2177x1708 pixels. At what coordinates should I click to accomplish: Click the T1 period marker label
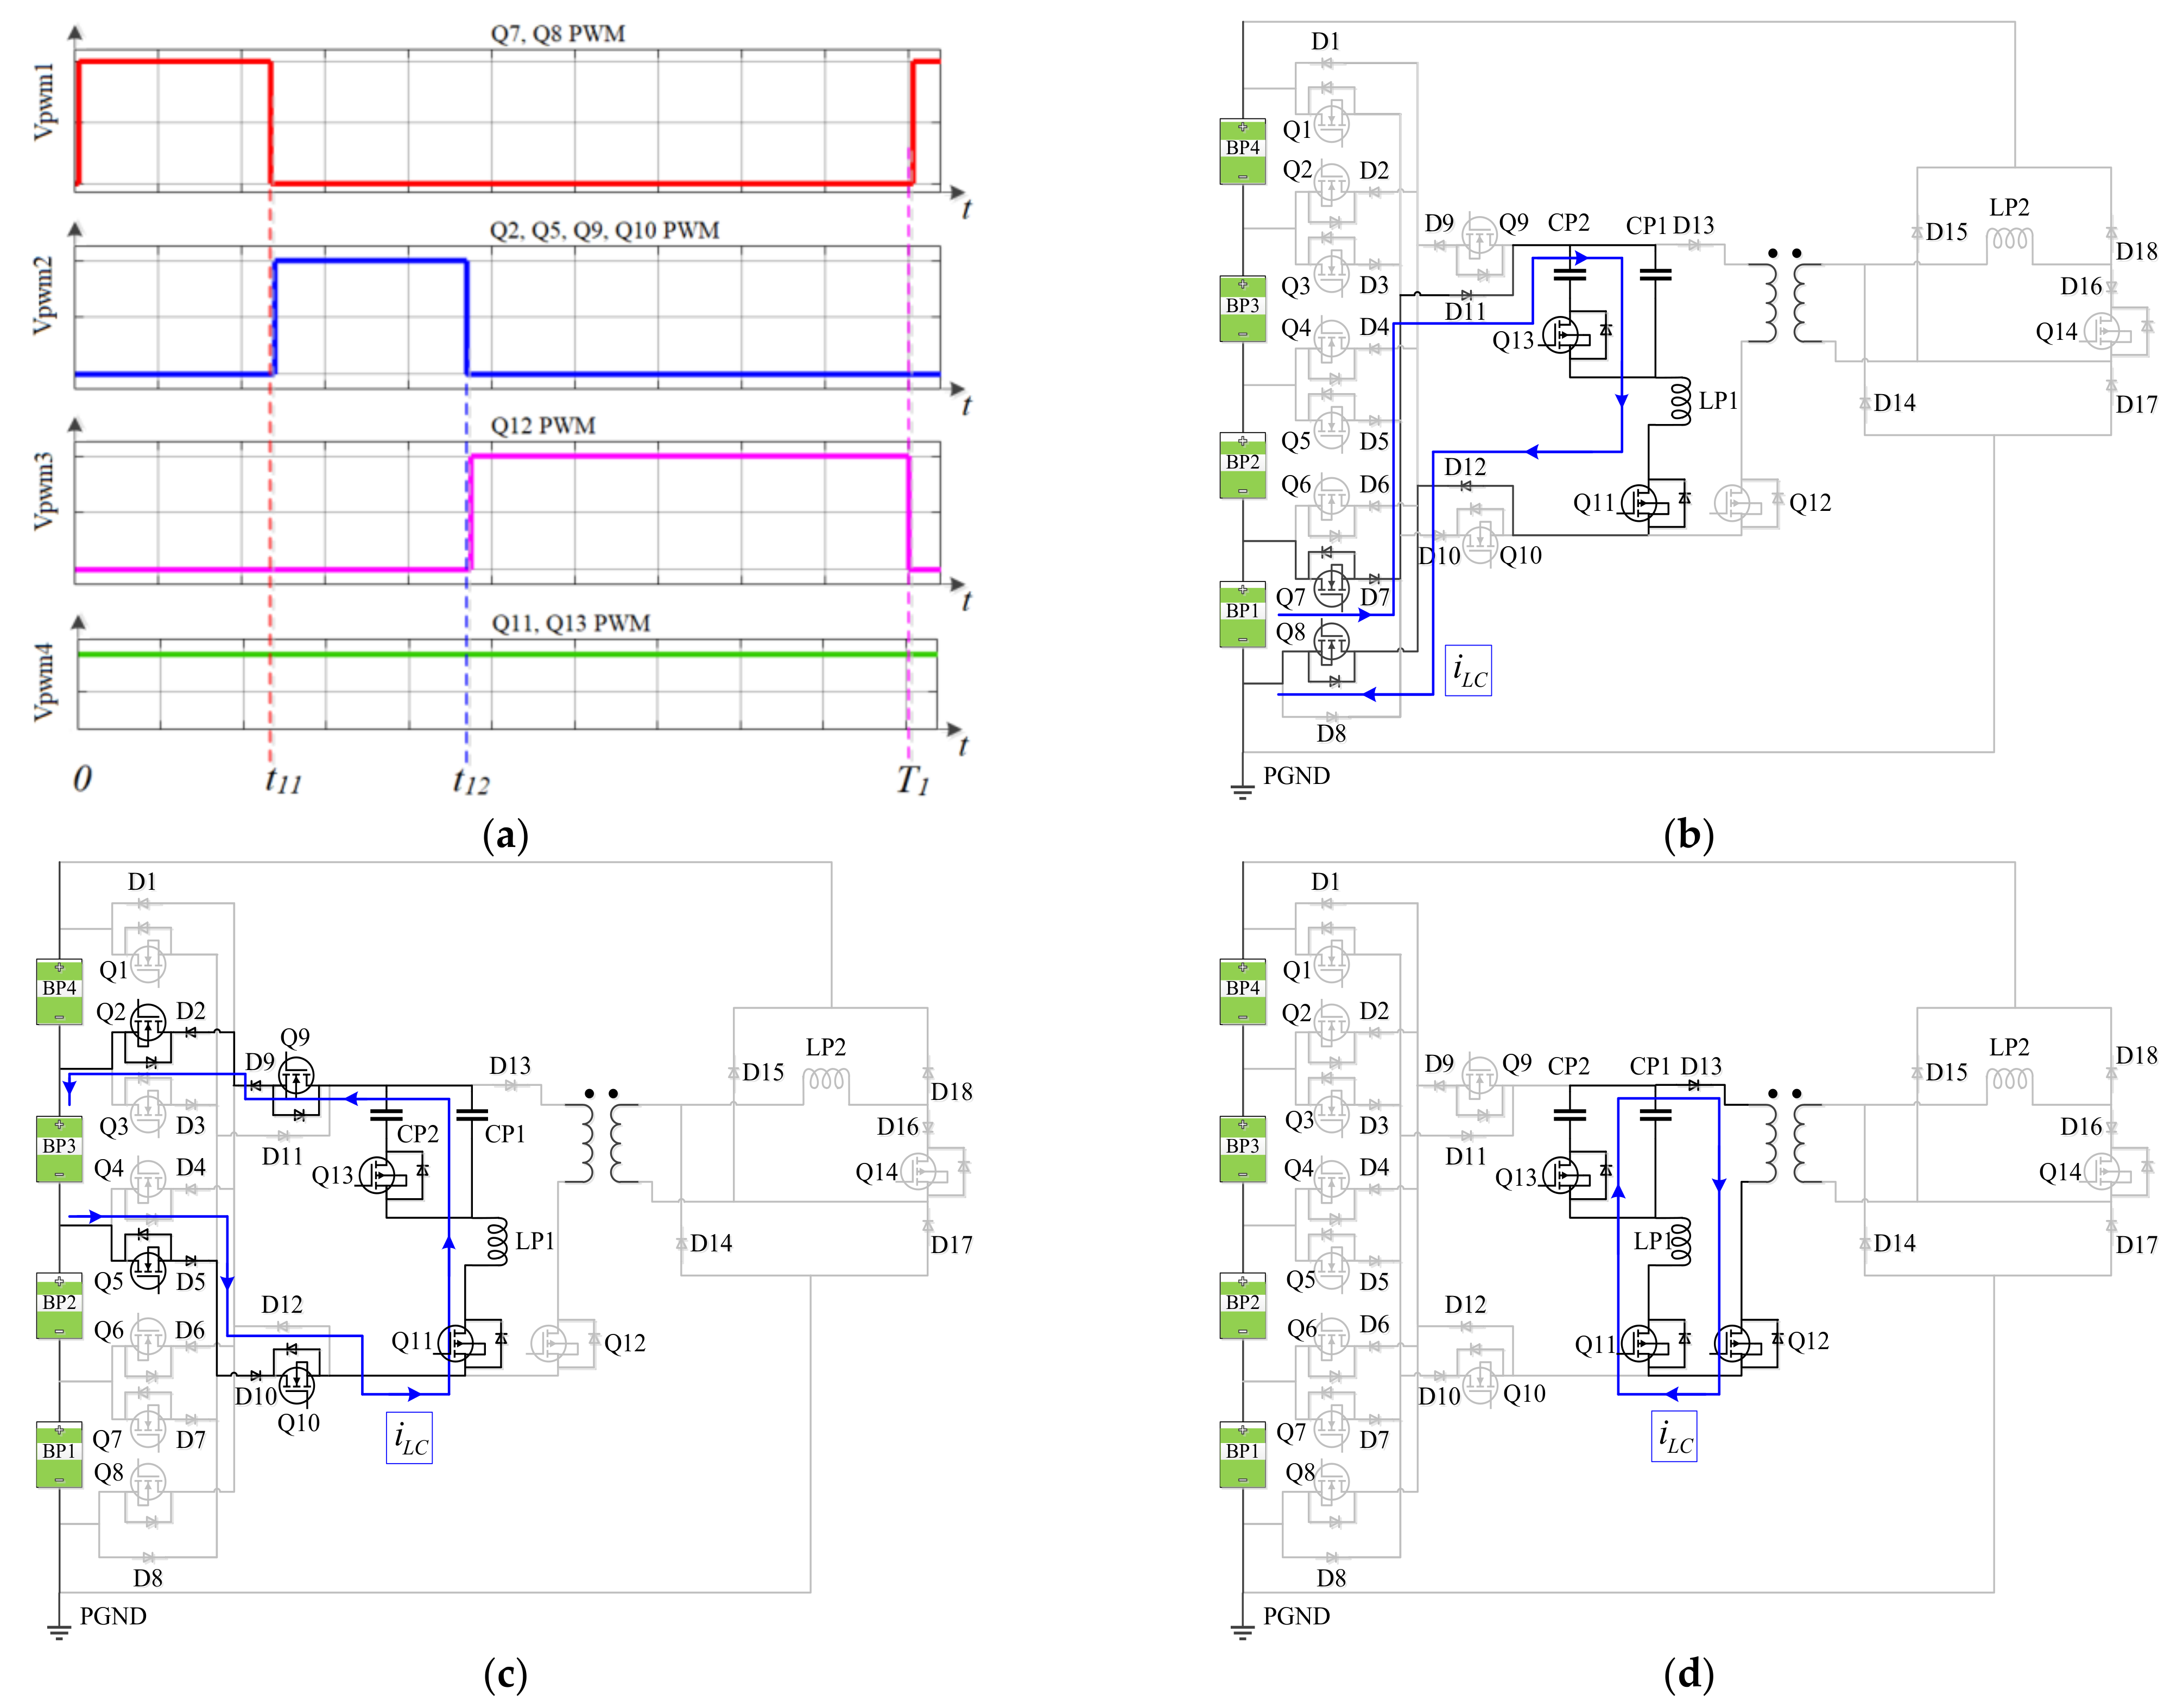[x=912, y=780]
